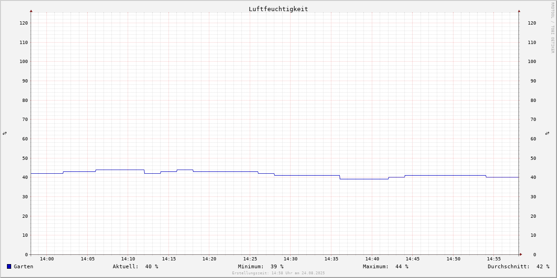The width and height of the screenshot is (557, 278).
Task: Select the 'Durchschnitt: 42 %' value
Action: point(518,266)
